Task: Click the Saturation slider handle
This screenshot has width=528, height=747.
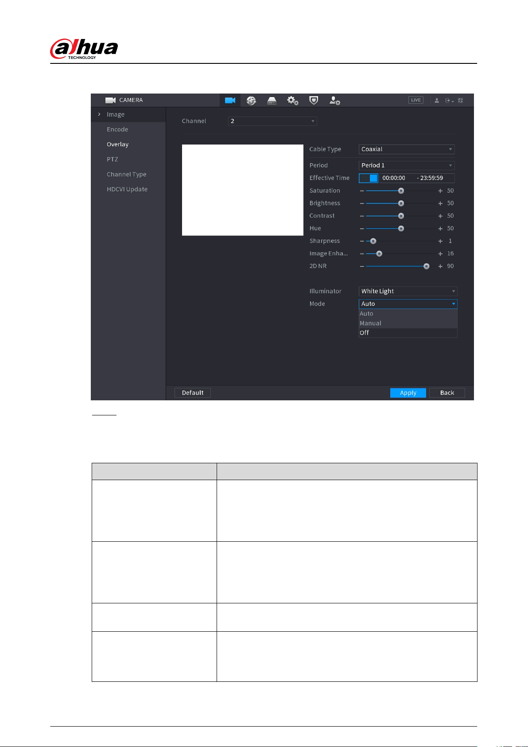Action: click(401, 191)
